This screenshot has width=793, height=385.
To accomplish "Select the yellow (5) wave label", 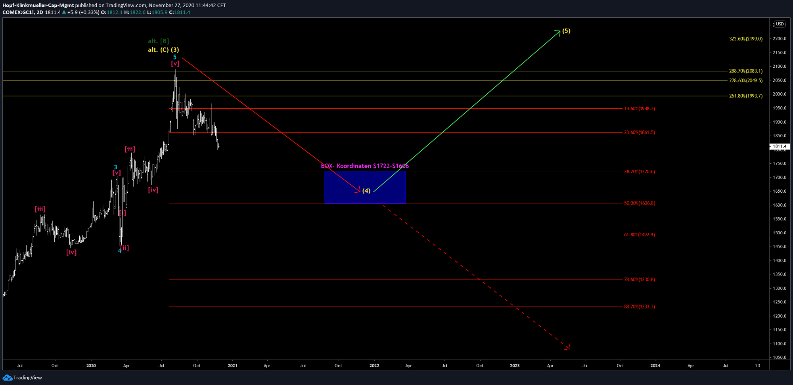I will click(x=566, y=31).
